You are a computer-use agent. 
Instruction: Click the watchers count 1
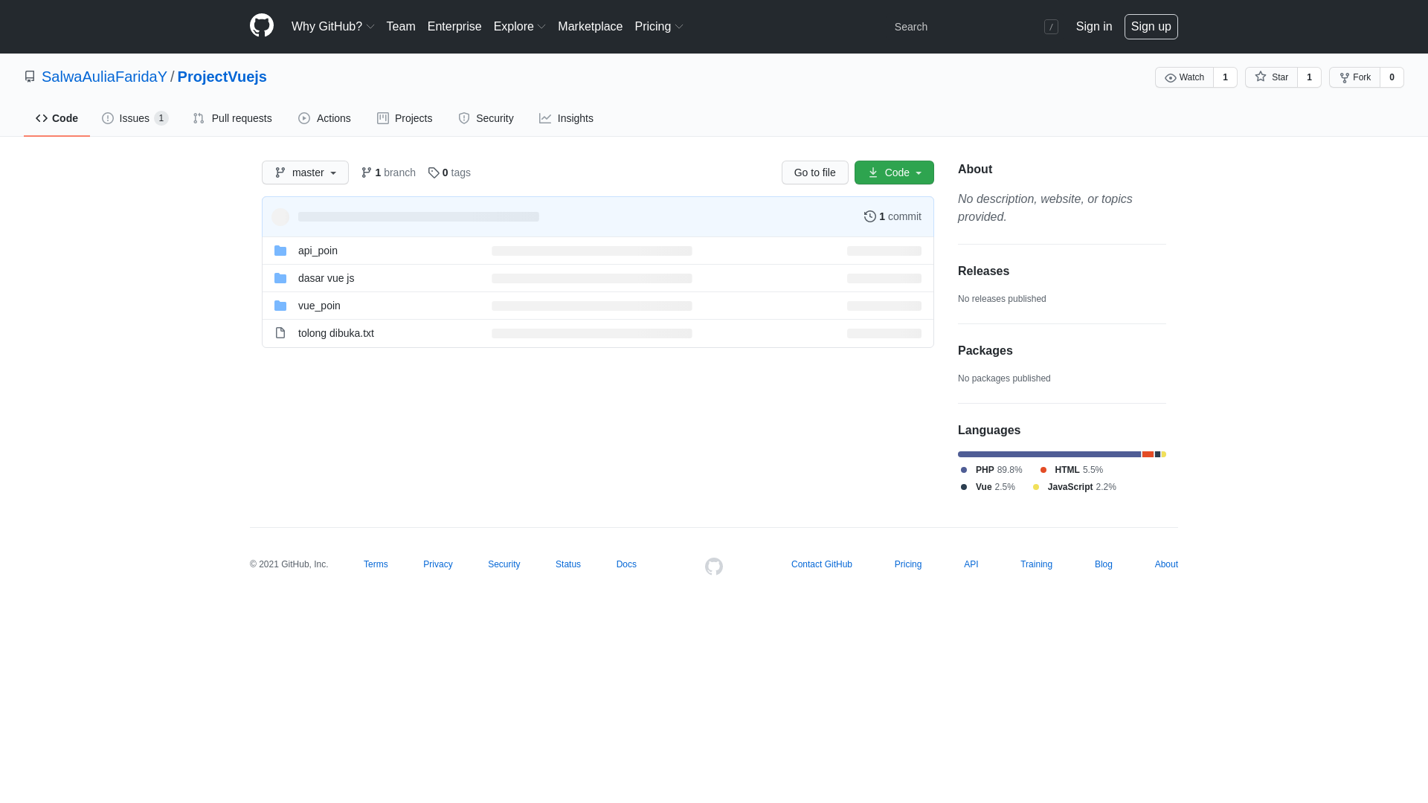(1225, 77)
